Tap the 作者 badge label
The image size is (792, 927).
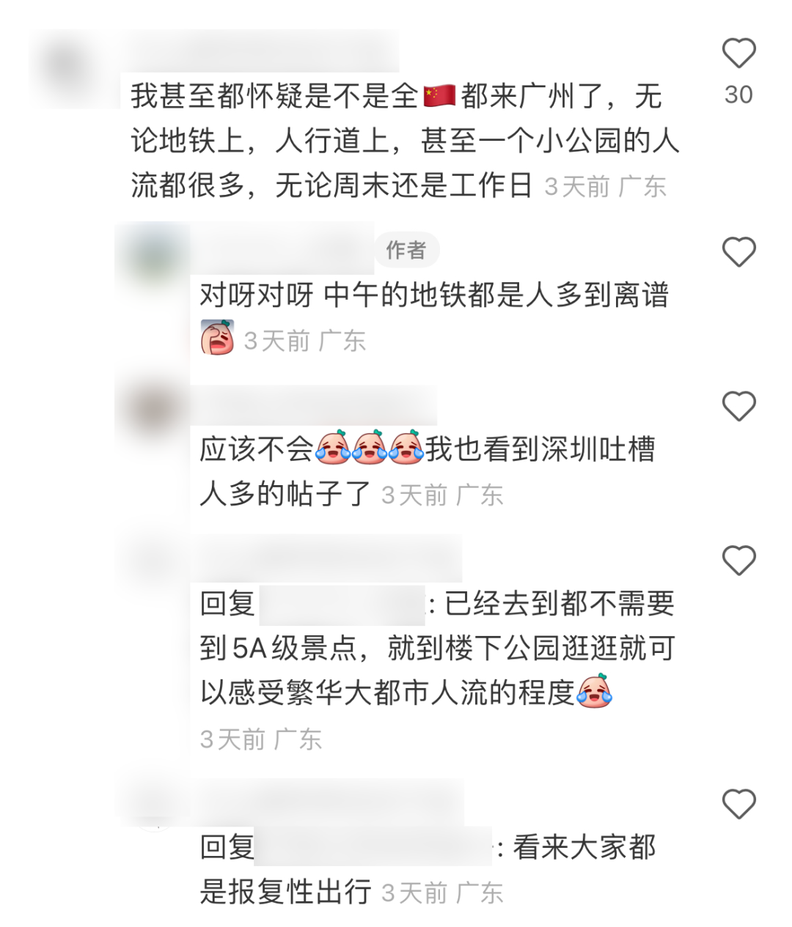406,250
